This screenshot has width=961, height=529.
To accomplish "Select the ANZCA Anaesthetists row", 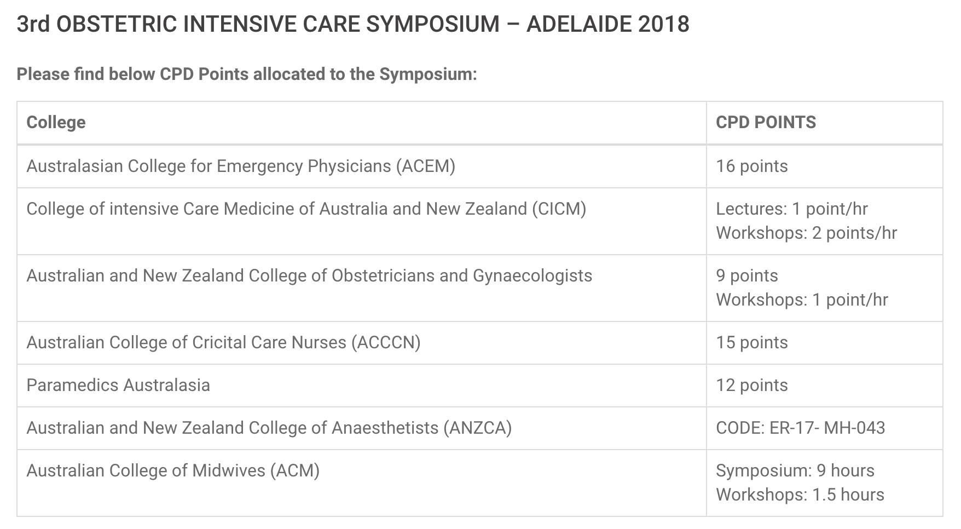I will point(479,428).
